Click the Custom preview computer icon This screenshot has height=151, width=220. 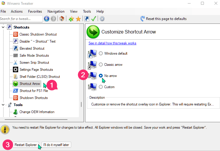click(x=92, y=87)
